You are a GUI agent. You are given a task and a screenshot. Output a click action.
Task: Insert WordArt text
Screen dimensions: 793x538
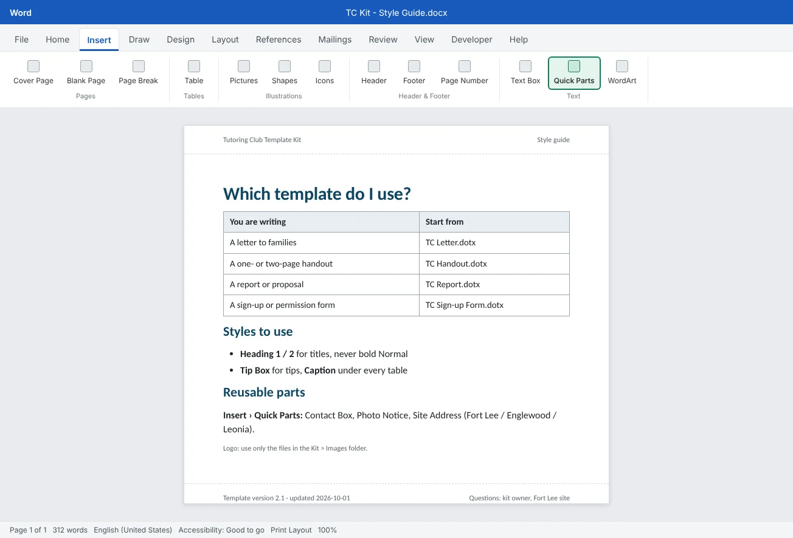[x=622, y=73]
